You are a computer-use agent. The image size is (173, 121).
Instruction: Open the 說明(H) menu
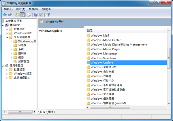(46, 9)
